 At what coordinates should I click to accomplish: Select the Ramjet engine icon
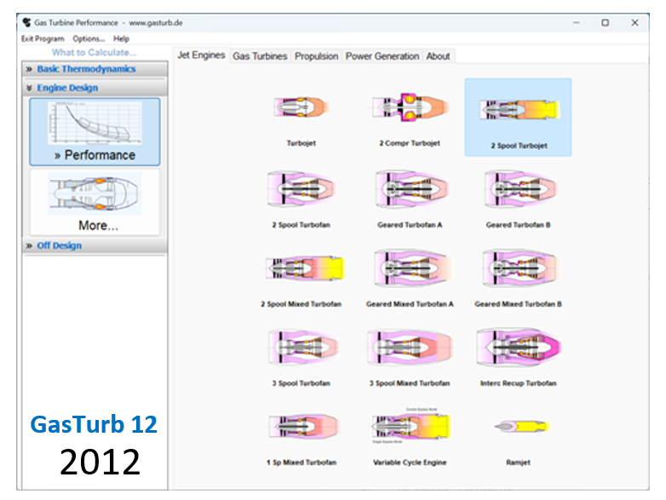(521, 426)
